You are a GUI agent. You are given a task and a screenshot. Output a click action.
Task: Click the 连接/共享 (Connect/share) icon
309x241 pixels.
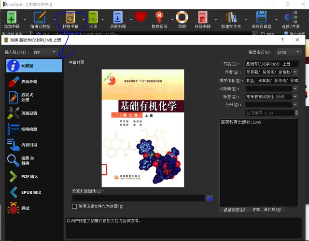click(291, 17)
